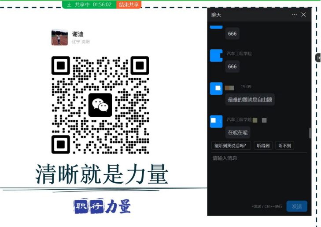Click the name 谢迪

77,34
